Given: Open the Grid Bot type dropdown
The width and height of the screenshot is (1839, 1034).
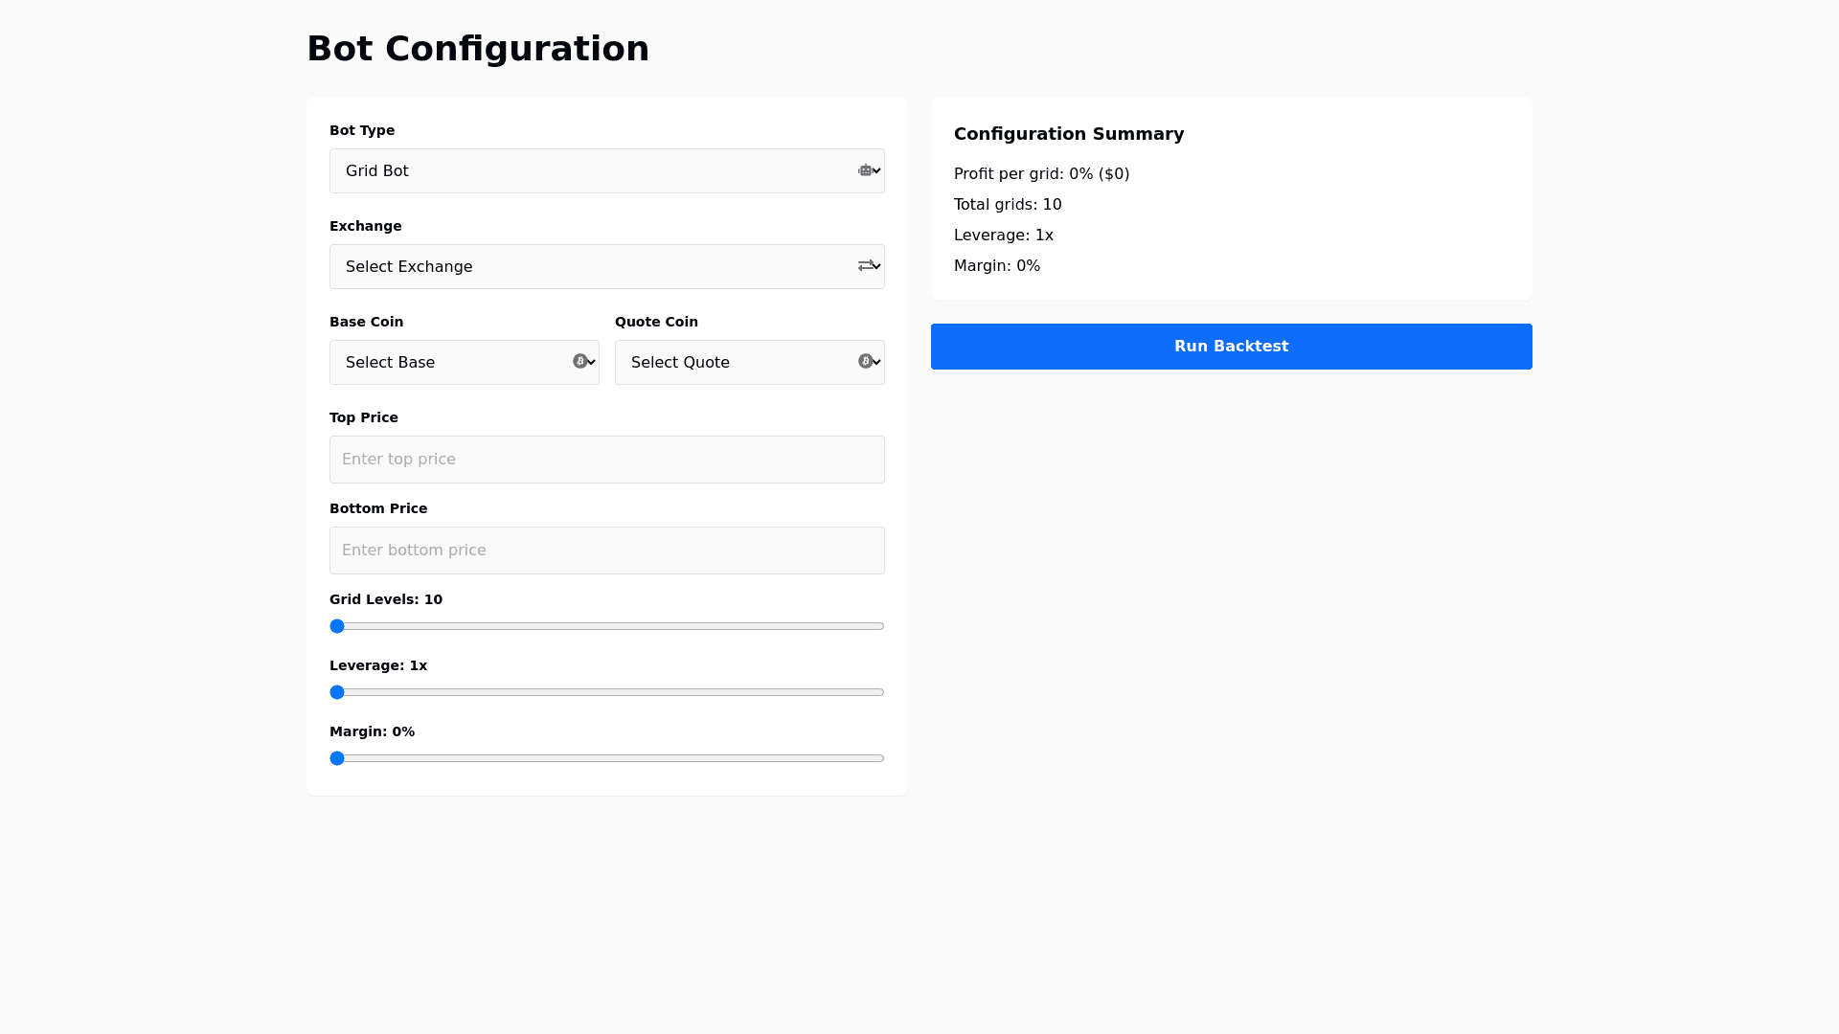Looking at the screenshot, I should tap(606, 170).
